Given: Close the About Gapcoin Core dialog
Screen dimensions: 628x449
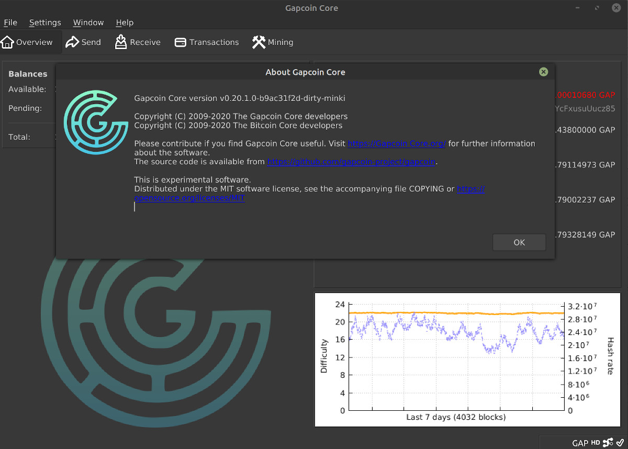Looking at the screenshot, I should [x=544, y=72].
